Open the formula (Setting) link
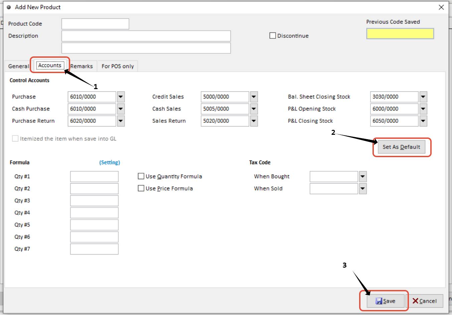452x315 pixels. click(x=110, y=163)
